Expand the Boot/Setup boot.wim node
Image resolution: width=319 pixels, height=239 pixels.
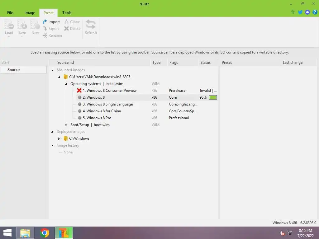66,125
